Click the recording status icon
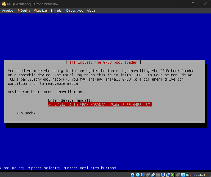The width and height of the screenshot is (211, 177). (168, 175)
